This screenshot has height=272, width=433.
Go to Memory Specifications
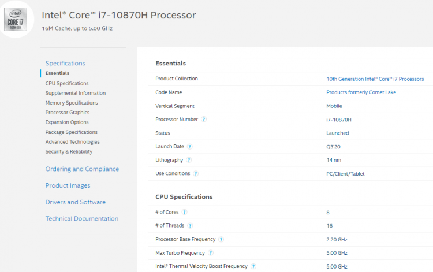(x=72, y=103)
